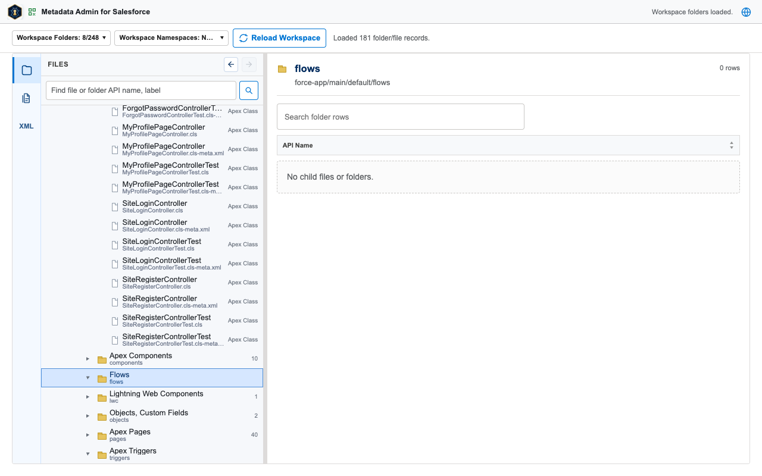Select SiteLoginControllerTest.cls-meta.xml file
Screen dimensions: 762x476
coord(152,264)
